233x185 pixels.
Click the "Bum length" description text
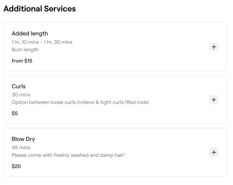coord(25,50)
